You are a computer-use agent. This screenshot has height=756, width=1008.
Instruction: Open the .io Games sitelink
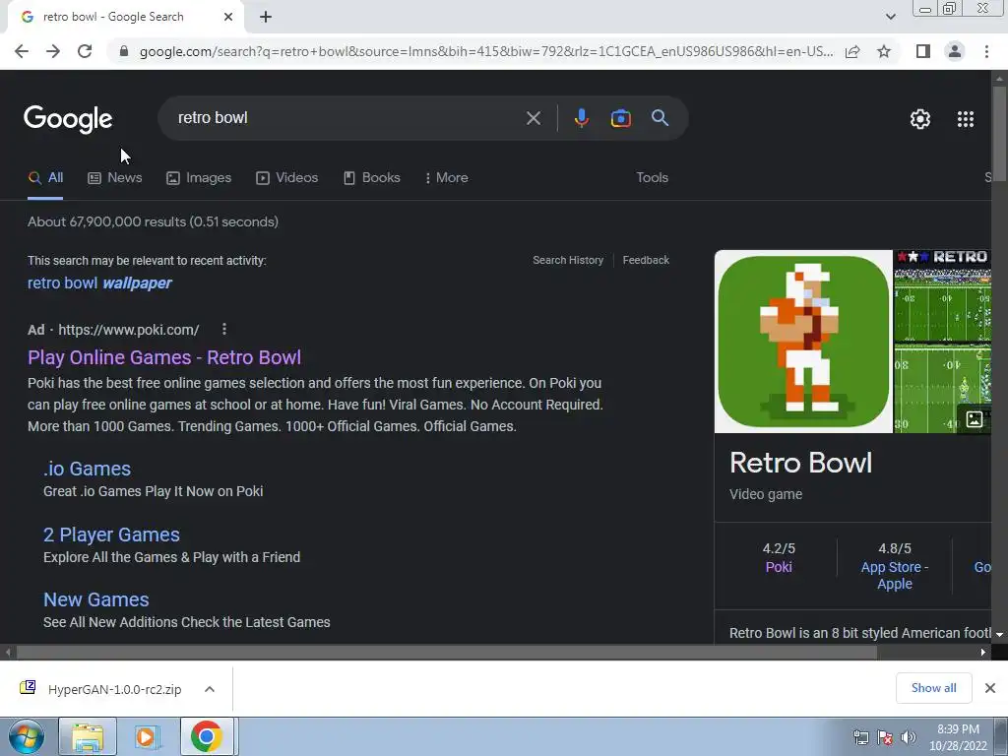click(x=87, y=469)
